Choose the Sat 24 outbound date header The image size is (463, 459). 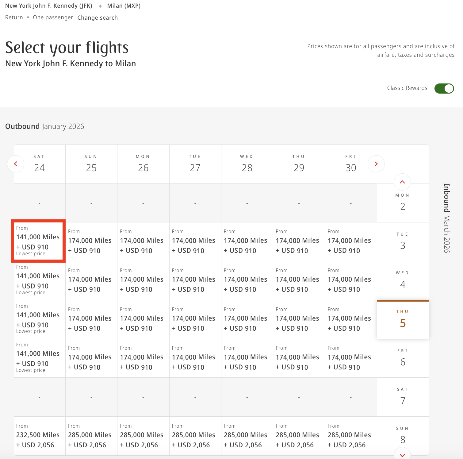[x=40, y=164]
